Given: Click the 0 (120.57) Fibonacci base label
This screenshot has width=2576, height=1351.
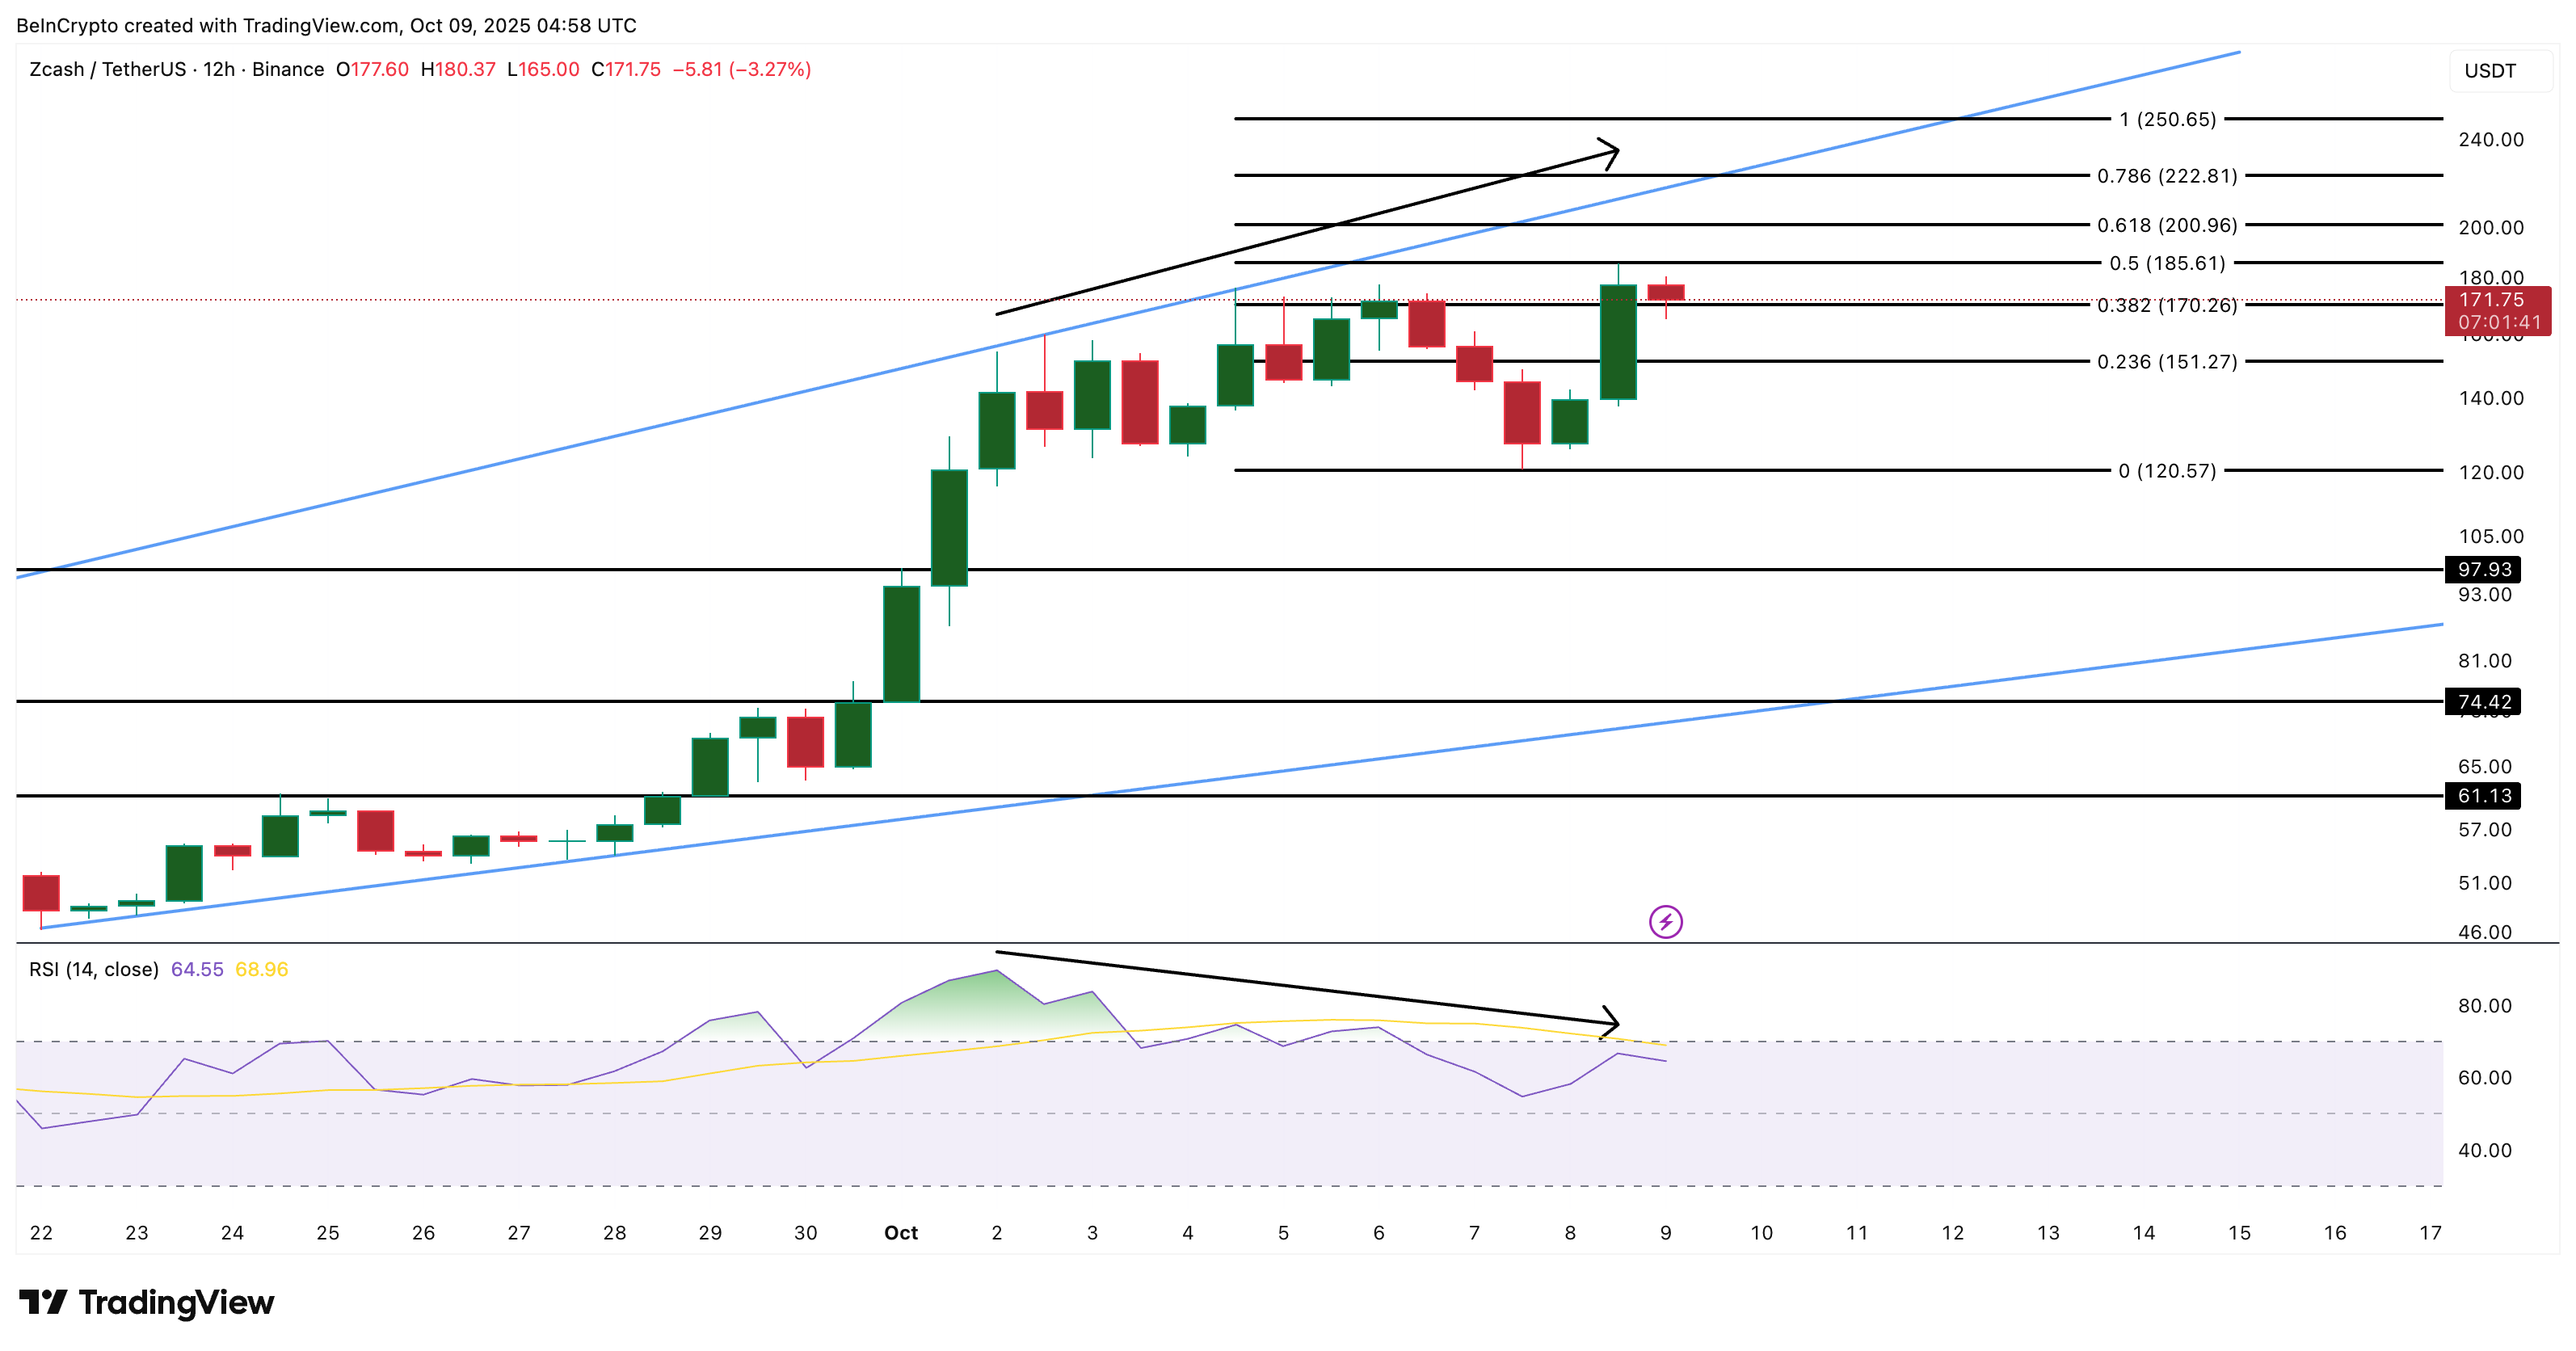Looking at the screenshot, I should click(2166, 470).
